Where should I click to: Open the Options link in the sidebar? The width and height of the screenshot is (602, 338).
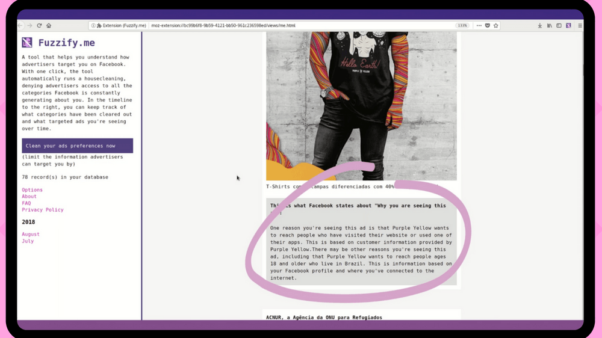[33, 190]
